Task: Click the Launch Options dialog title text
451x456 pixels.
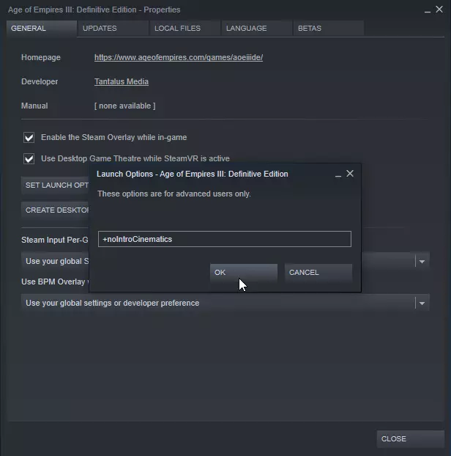Action: click(x=193, y=174)
